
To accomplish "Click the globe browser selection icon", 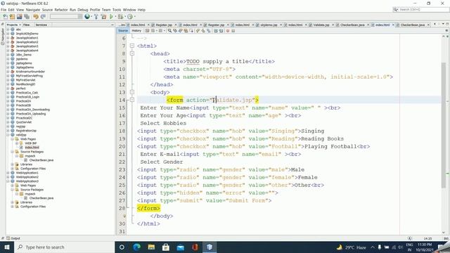I will (x=87, y=17).
